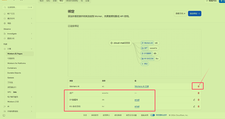Image resolution: width=225 pixels, height=119 pixels.
Task: Expand the 域名 sidebar item
Action: coord(31,23)
